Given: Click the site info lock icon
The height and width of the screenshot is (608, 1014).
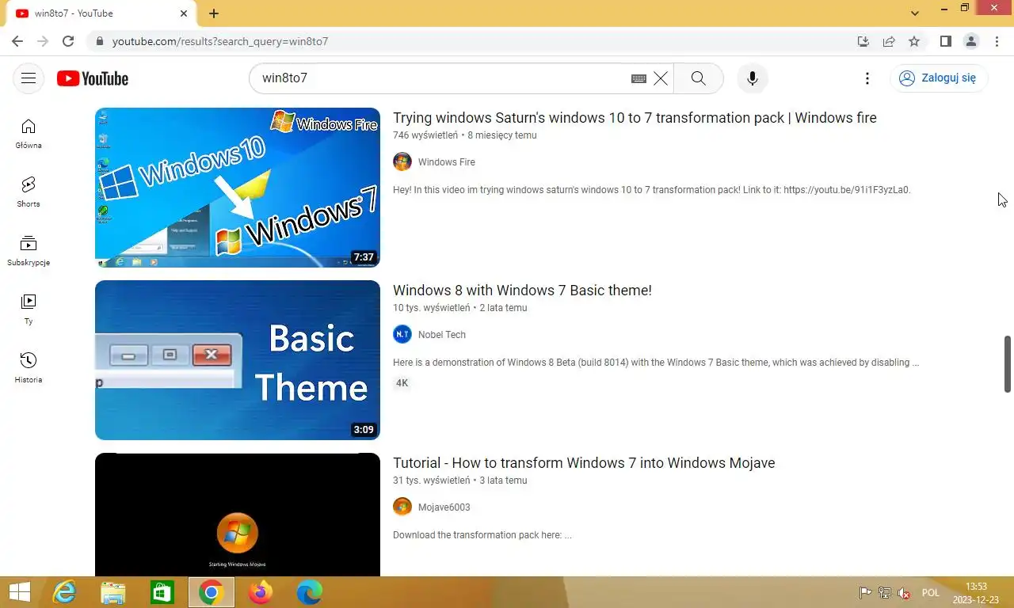Looking at the screenshot, I should click(x=99, y=41).
